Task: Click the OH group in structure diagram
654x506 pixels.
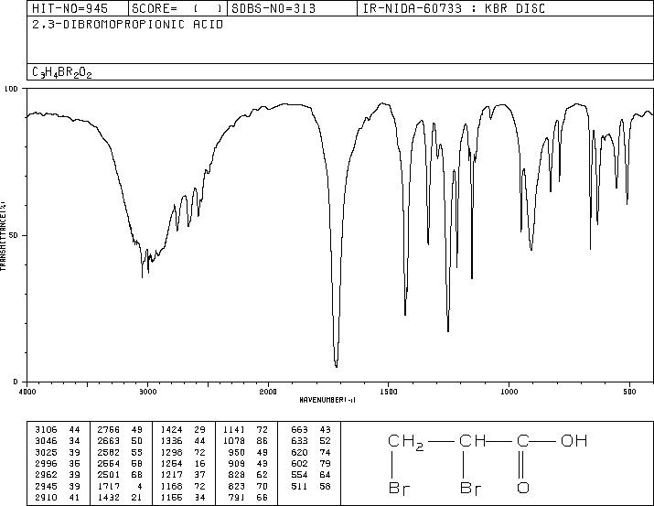Action: [x=574, y=441]
